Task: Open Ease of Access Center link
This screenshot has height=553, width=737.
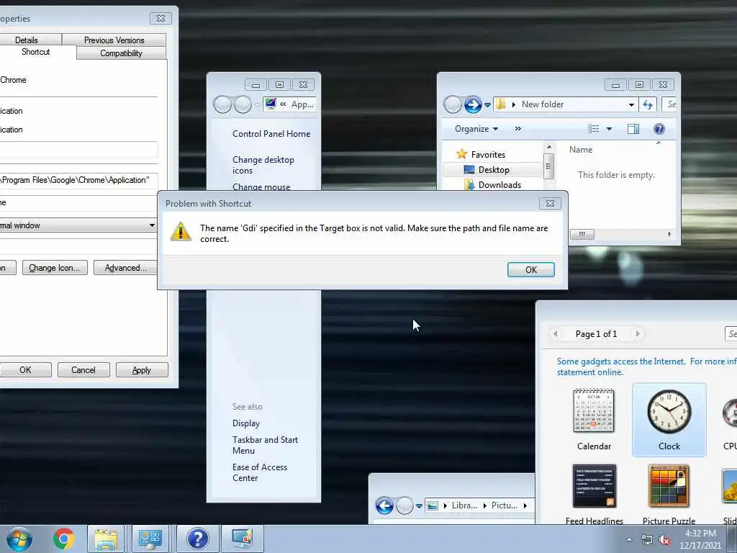Action: click(x=259, y=472)
